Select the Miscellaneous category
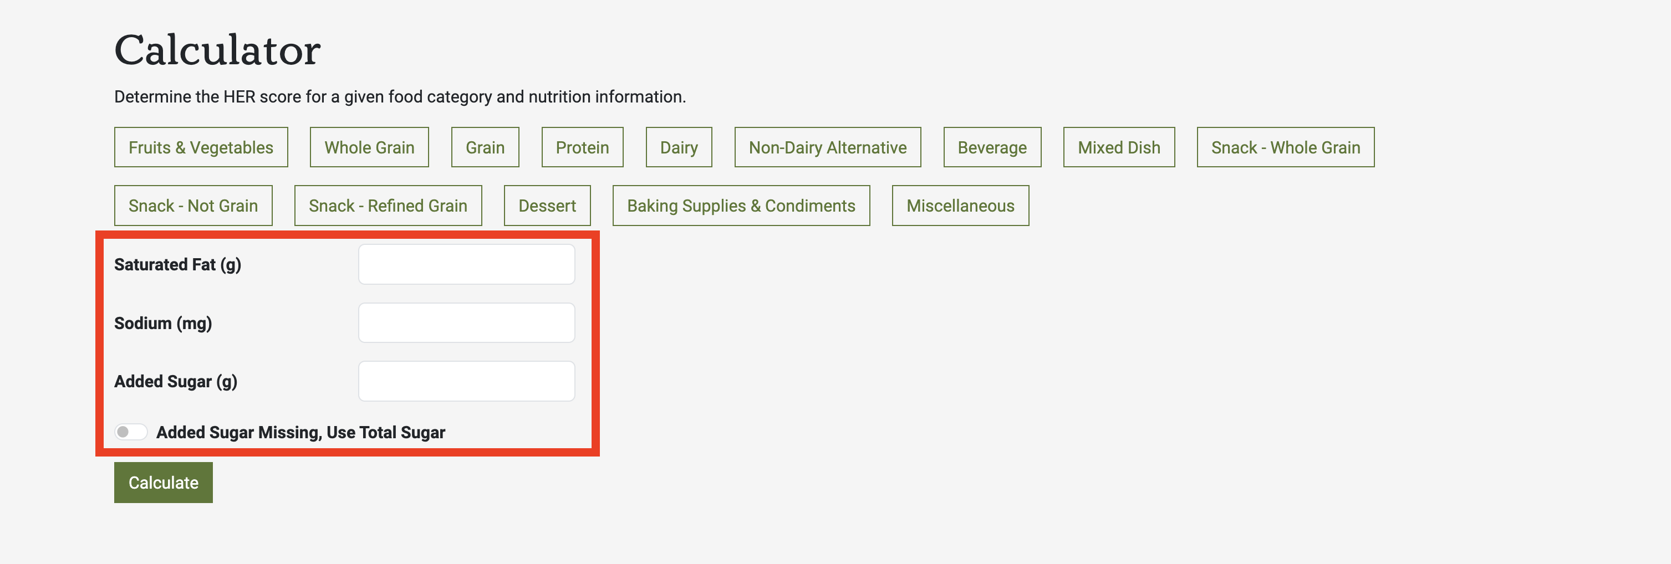 (x=960, y=206)
